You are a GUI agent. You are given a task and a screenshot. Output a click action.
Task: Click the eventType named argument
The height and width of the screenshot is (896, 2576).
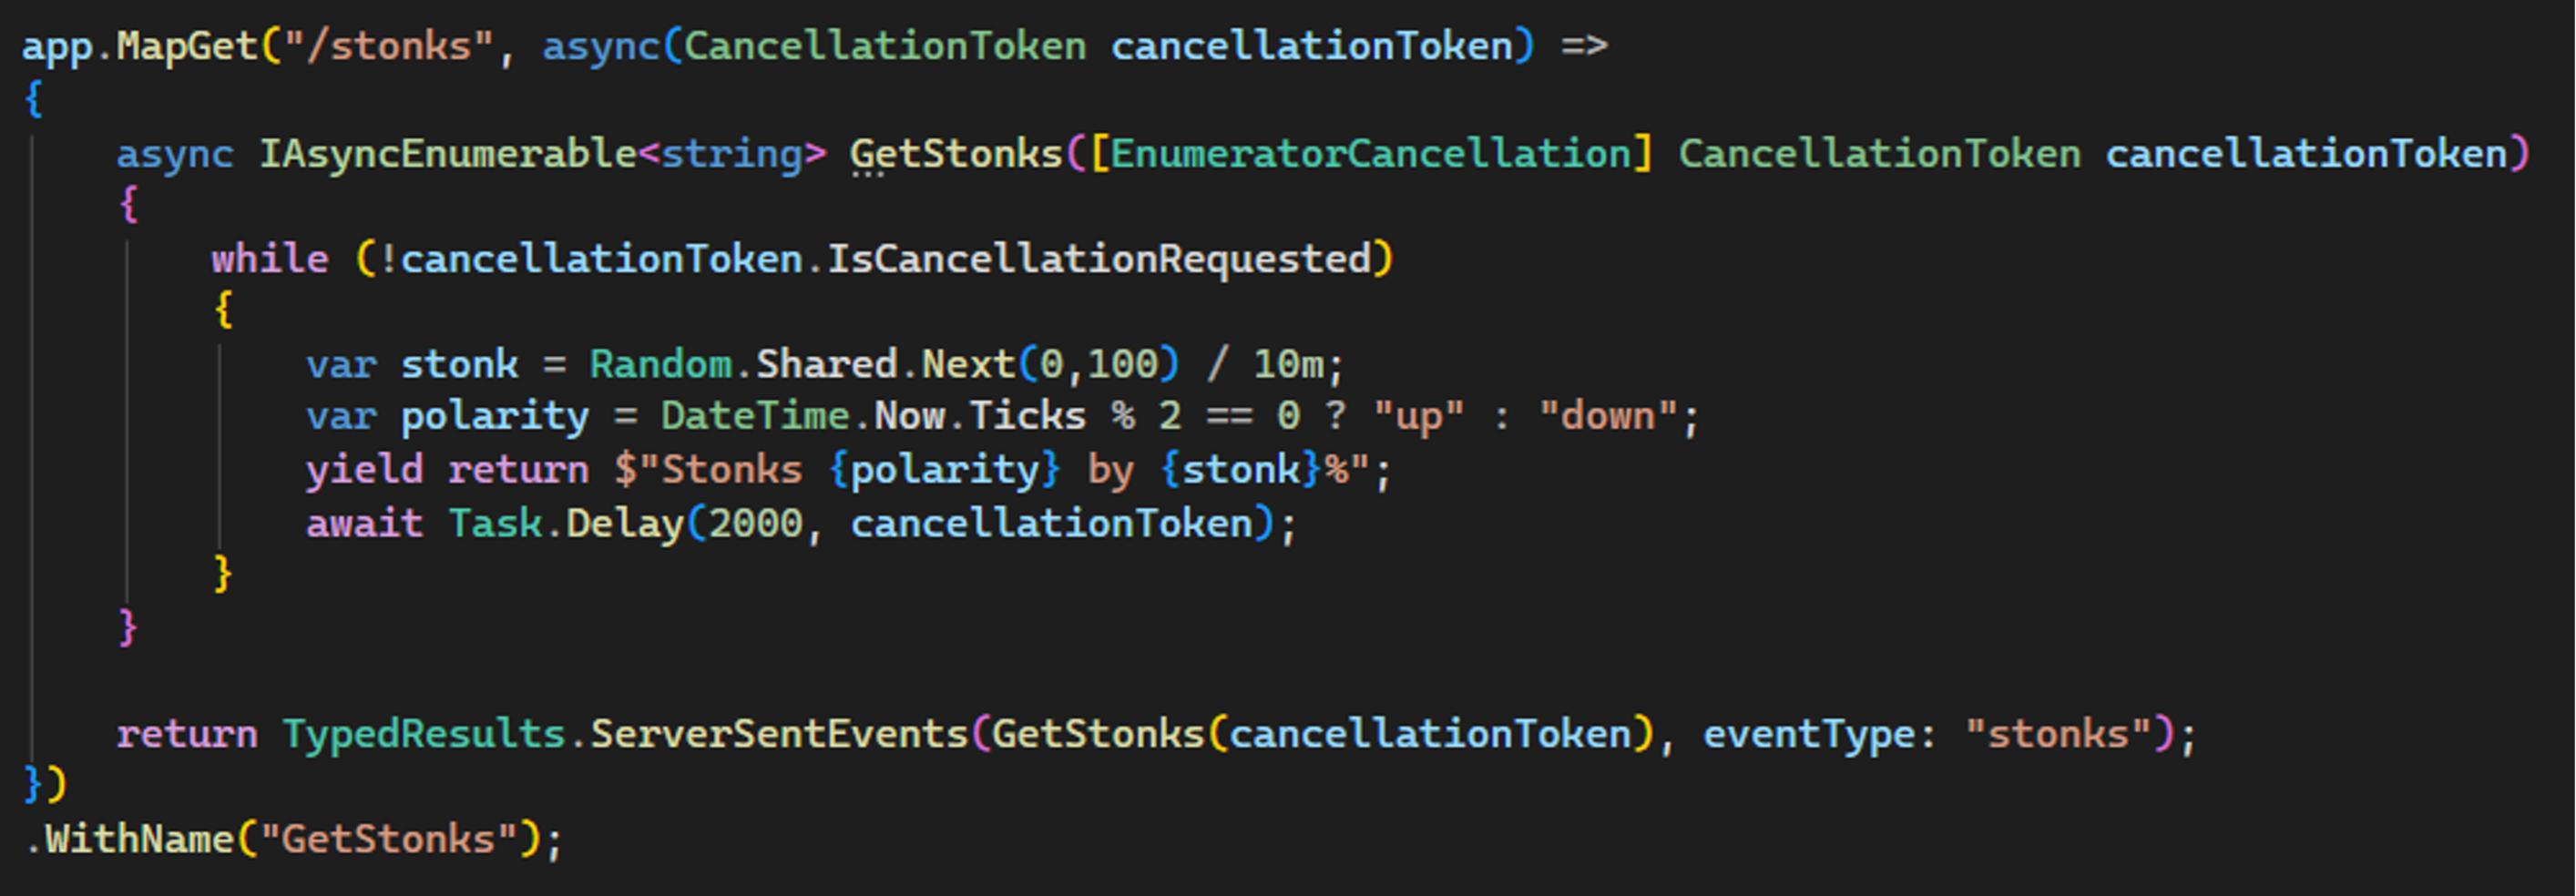[x=1808, y=735]
